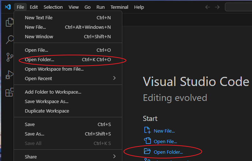The height and width of the screenshot is (161, 252).
Task: Navigate back with the left arrow
Action: (x=208, y=7)
